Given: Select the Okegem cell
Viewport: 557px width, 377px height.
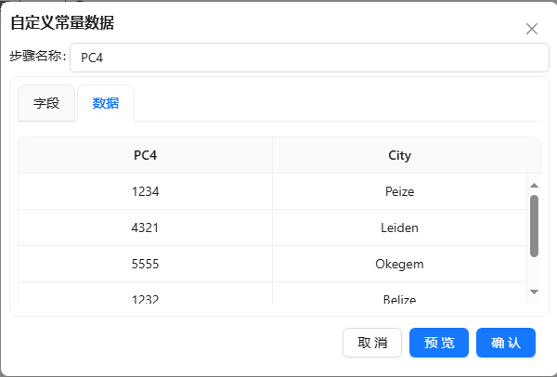Looking at the screenshot, I should tap(399, 265).
